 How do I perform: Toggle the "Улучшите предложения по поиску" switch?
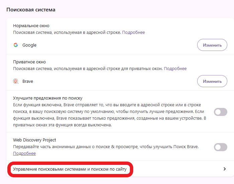[220, 112]
